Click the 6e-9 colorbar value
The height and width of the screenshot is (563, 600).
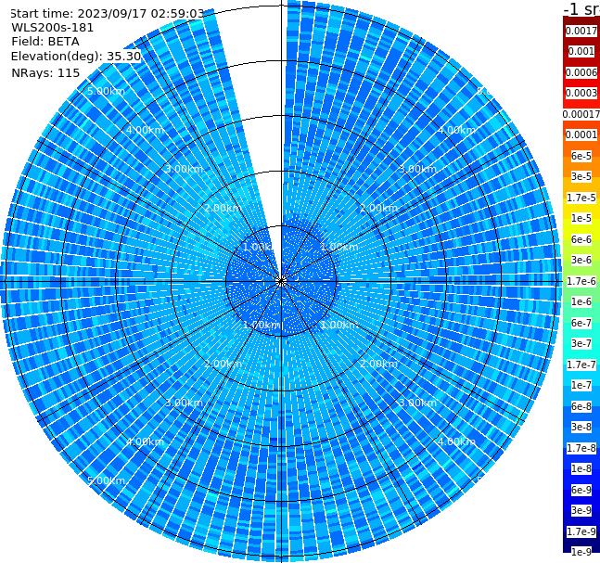pyautogui.click(x=581, y=490)
